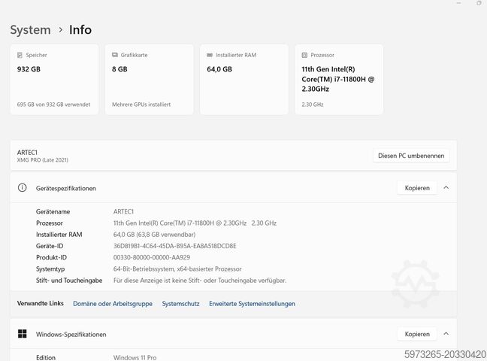Open the Systemschutz link
This screenshot has width=487, height=361.
(180, 304)
